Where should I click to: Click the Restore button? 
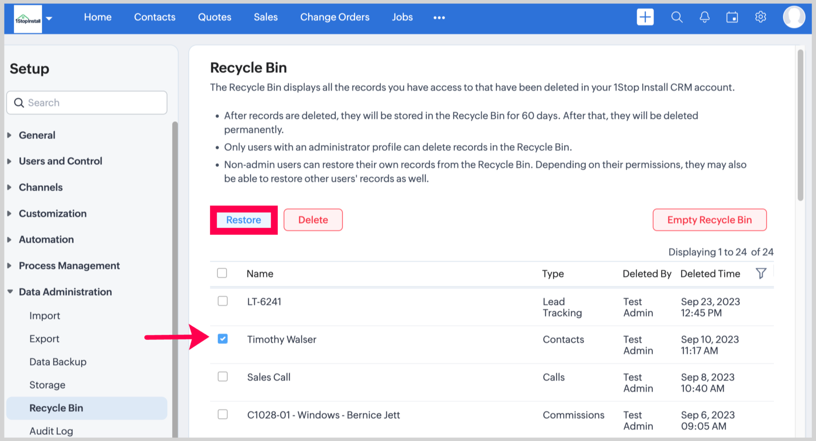click(x=243, y=220)
